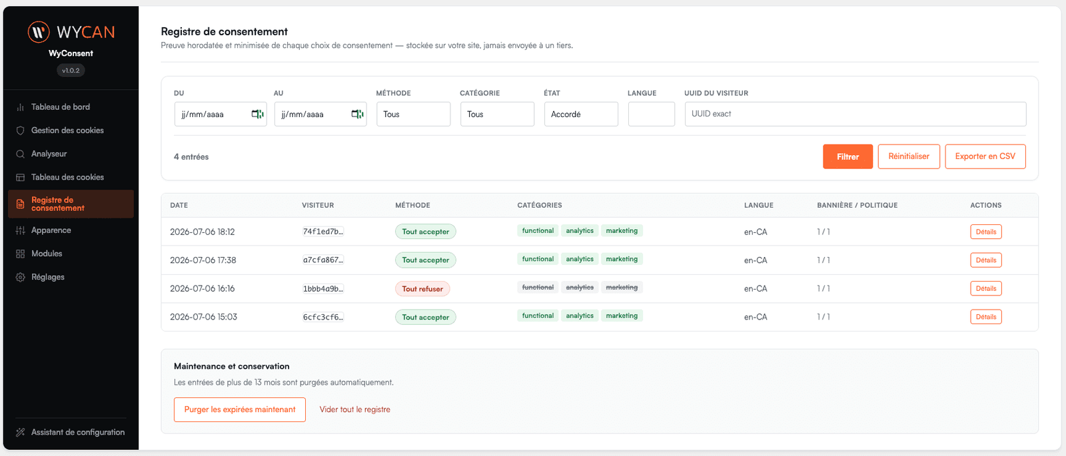Image resolution: width=1066 pixels, height=456 pixels.
Task: Click Exporter en CSV
Action: 985,156
